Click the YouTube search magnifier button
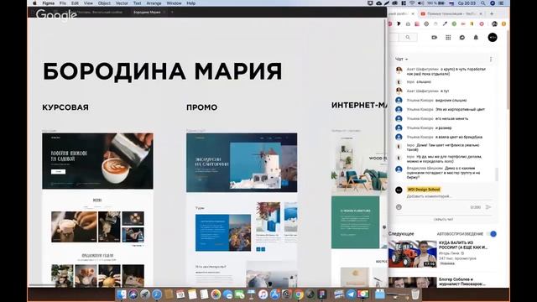 [x=408, y=37]
